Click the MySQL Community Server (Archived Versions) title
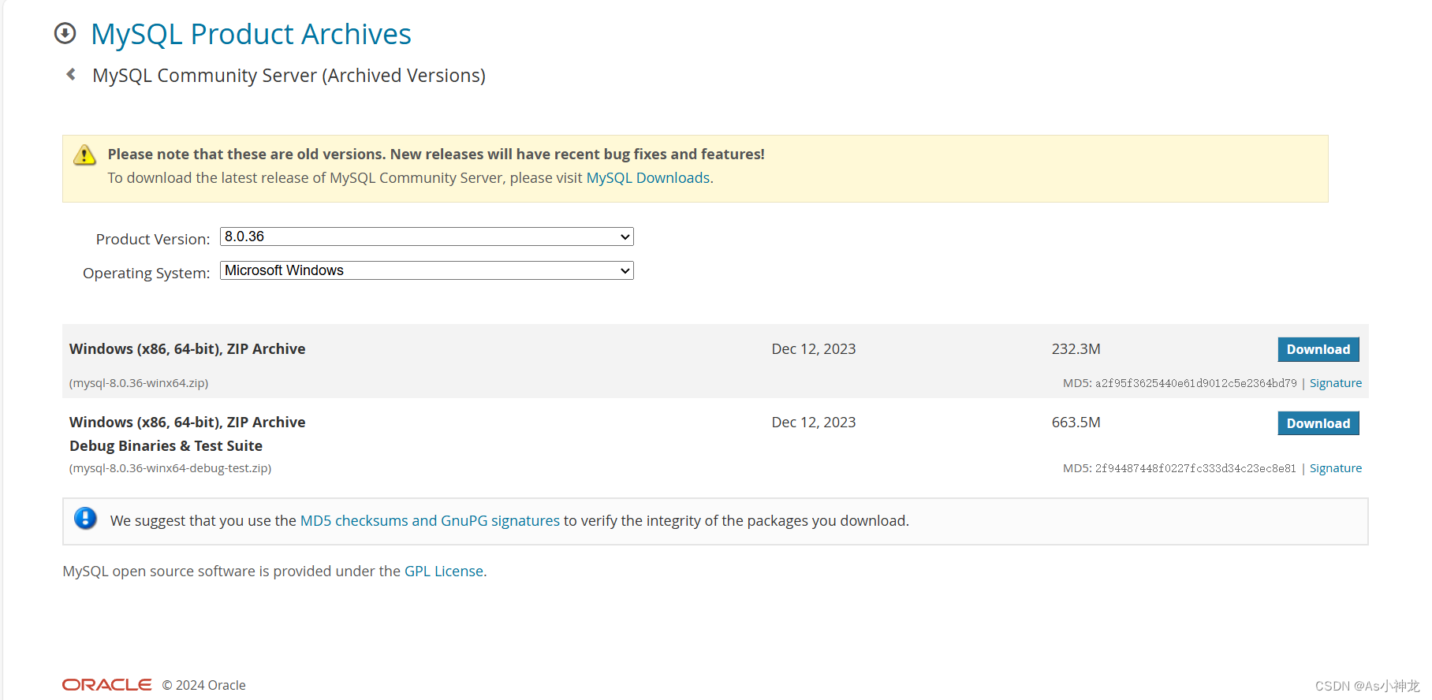The image size is (1432, 700). [289, 76]
